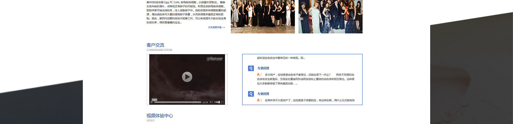This screenshot has width=513, height=124.
Task: Adjust the video volume level bars
Action: tap(217, 102)
